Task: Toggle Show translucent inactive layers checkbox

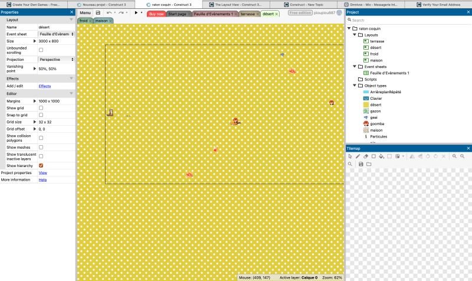Action: click(x=41, y=156)
